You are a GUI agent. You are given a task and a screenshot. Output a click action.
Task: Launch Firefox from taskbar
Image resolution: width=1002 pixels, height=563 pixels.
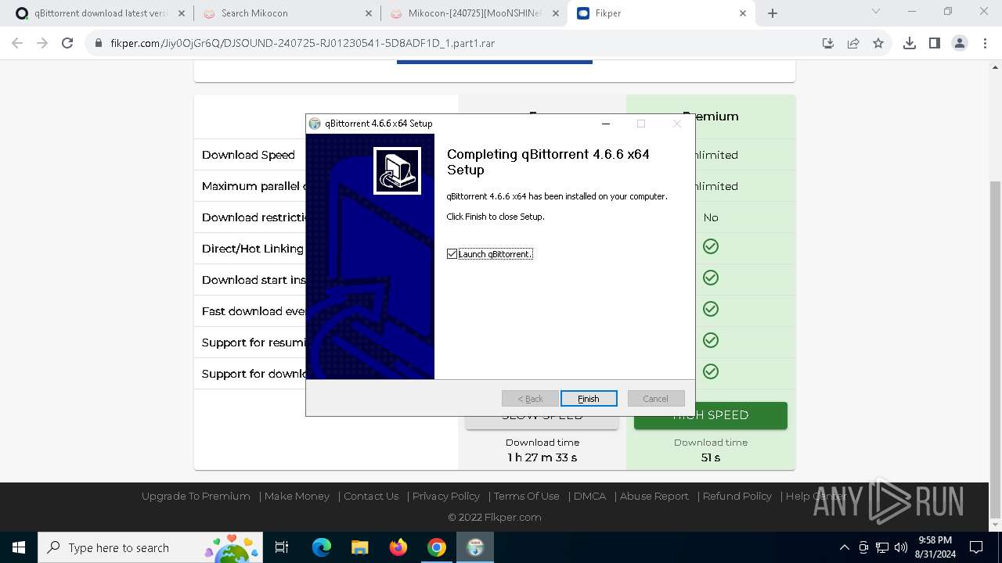pos(398,547)
